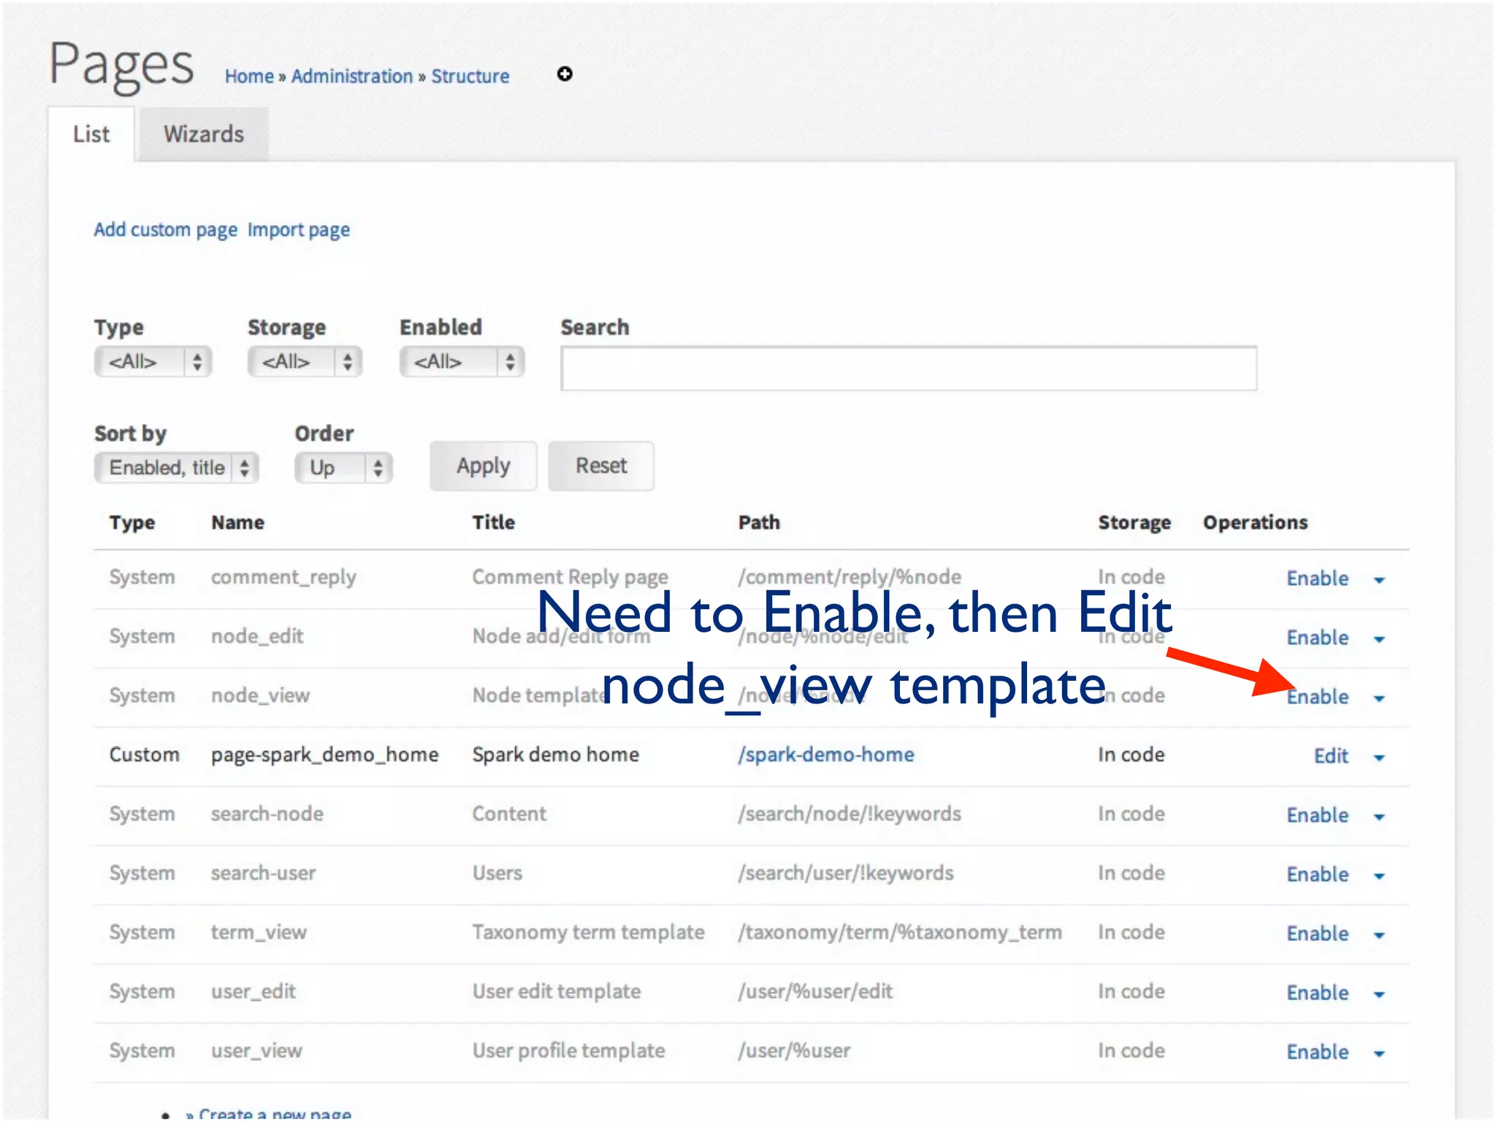Image resolution: width=1496 pixels, height=1122 pixels.
Task: Click Import page link
Action: pyautogui.click(x=298, y=229)
